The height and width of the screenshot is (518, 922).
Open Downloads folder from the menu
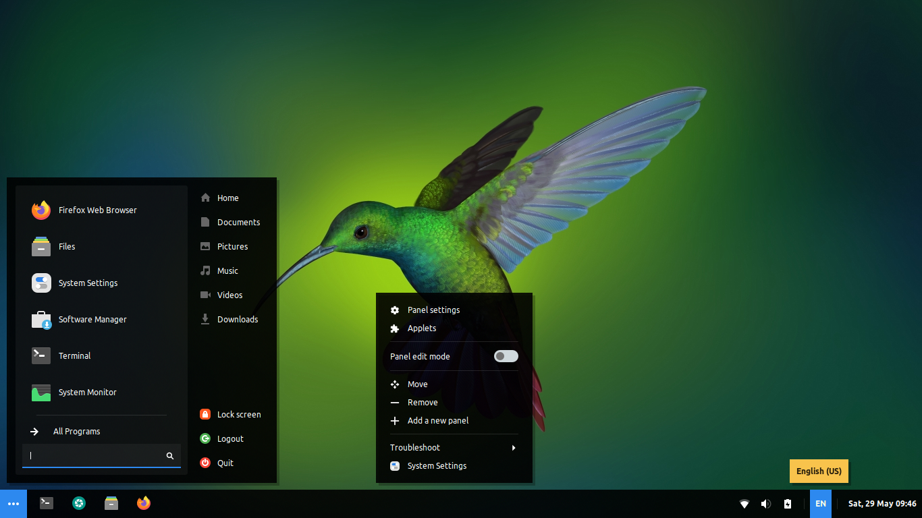click(232, 320)
